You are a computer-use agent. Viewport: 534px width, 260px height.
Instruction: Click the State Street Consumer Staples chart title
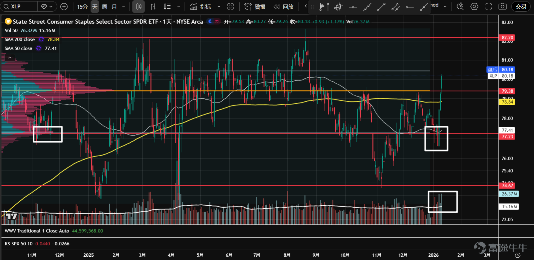[108, 22]
